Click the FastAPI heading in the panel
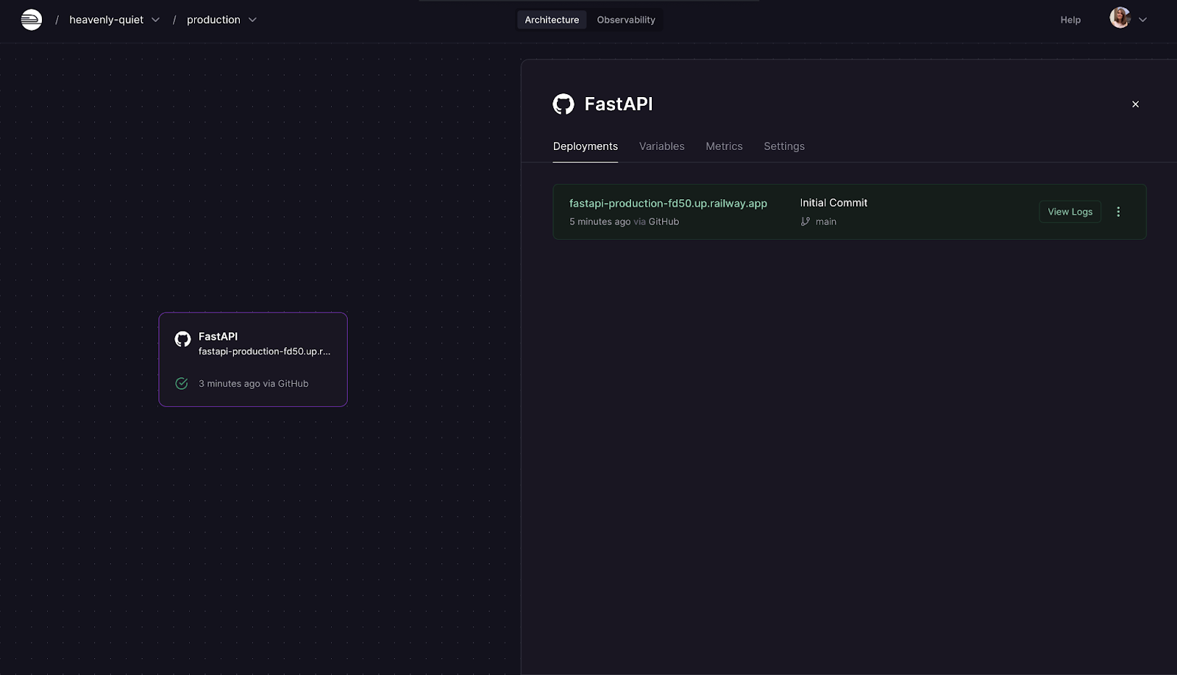Screen dimensions: 1177x675 (618, 104)
